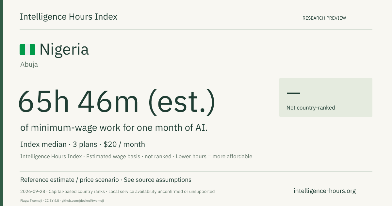Click the minimum-wage work description line
The height and width of the screenshot is (206, 392).
[114, 128]
